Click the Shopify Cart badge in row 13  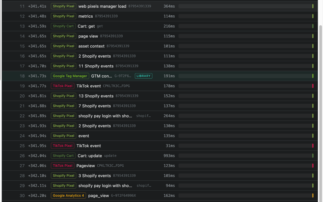(x=63, y=26)
